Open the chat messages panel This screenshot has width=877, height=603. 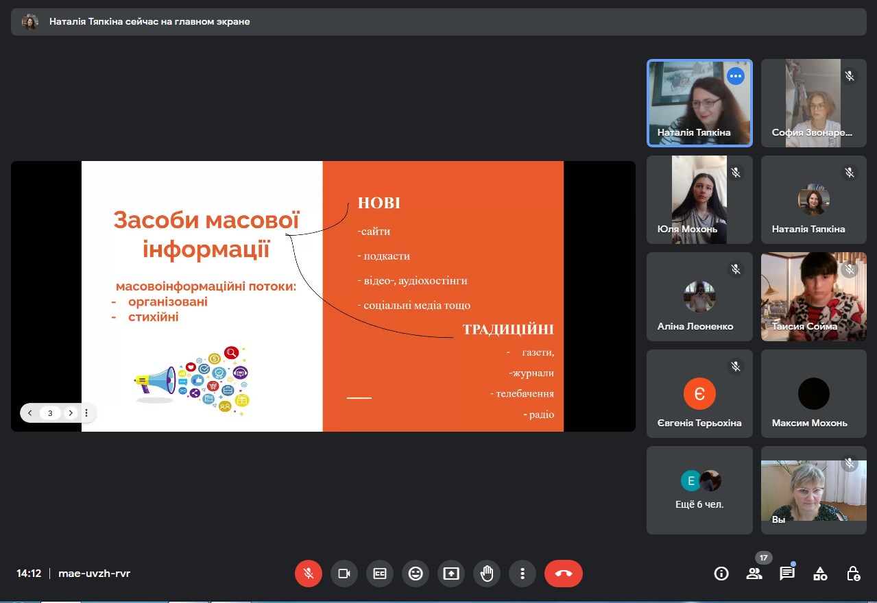point(787,574)
